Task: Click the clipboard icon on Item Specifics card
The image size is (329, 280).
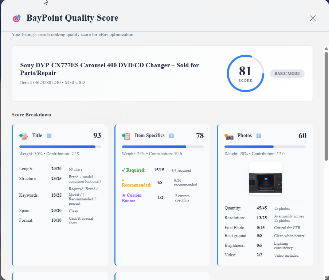Action: (125, 136)
